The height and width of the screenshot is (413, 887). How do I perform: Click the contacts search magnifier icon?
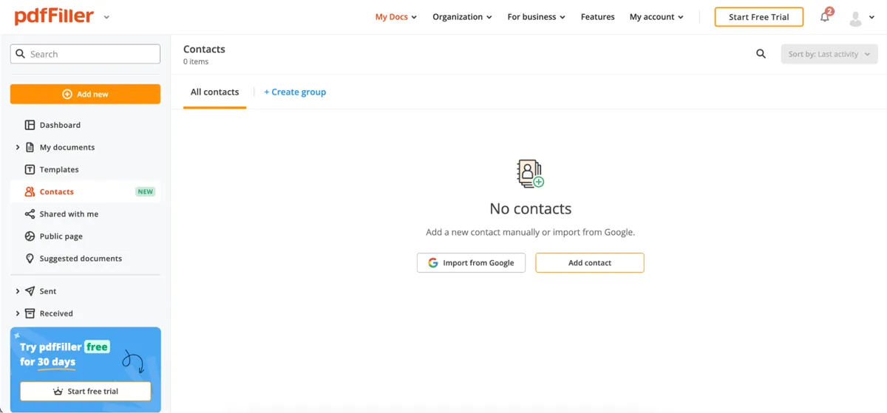[x=761, y=54]
